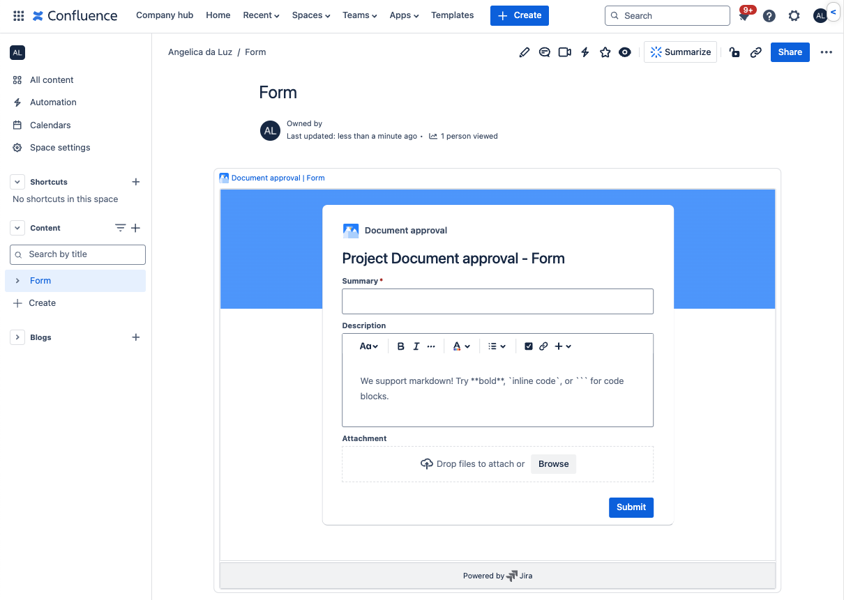Viewport: 844px width, 600px height.
Task: Open the more actions ellipsis menu
Action: [827, 52]
